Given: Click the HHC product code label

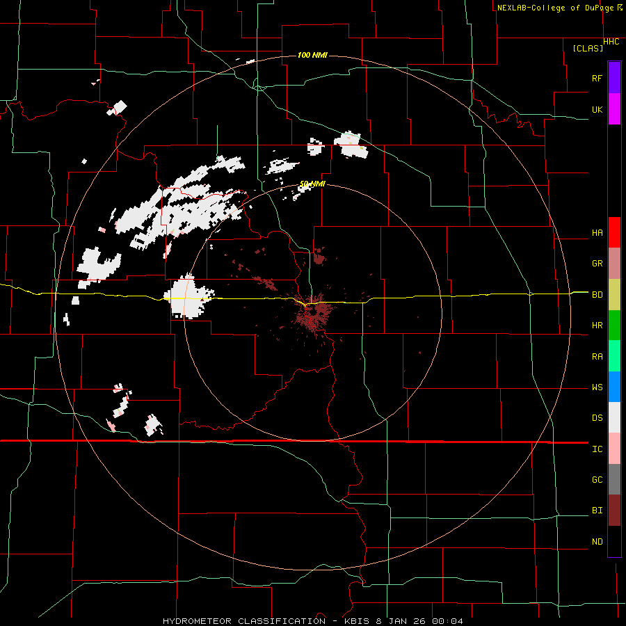Looking at the screenshot, I should 611,42.
